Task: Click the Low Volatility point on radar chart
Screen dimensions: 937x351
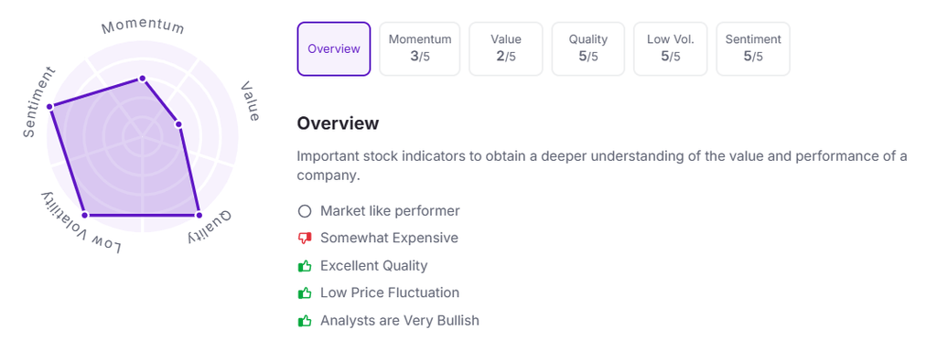Action: pos(85,215)
